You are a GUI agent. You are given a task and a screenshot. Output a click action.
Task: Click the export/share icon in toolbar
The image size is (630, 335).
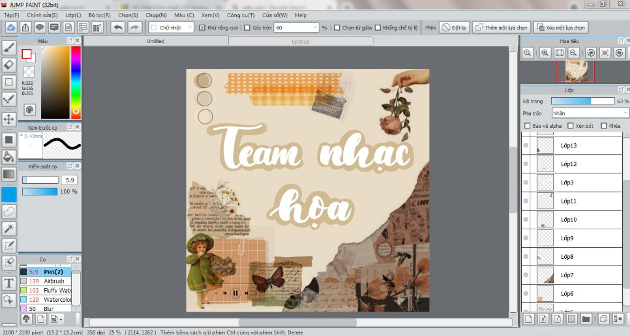[25, 27]
